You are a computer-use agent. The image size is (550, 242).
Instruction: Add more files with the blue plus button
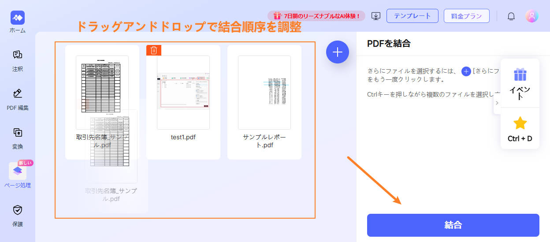[x=338, y=52]
